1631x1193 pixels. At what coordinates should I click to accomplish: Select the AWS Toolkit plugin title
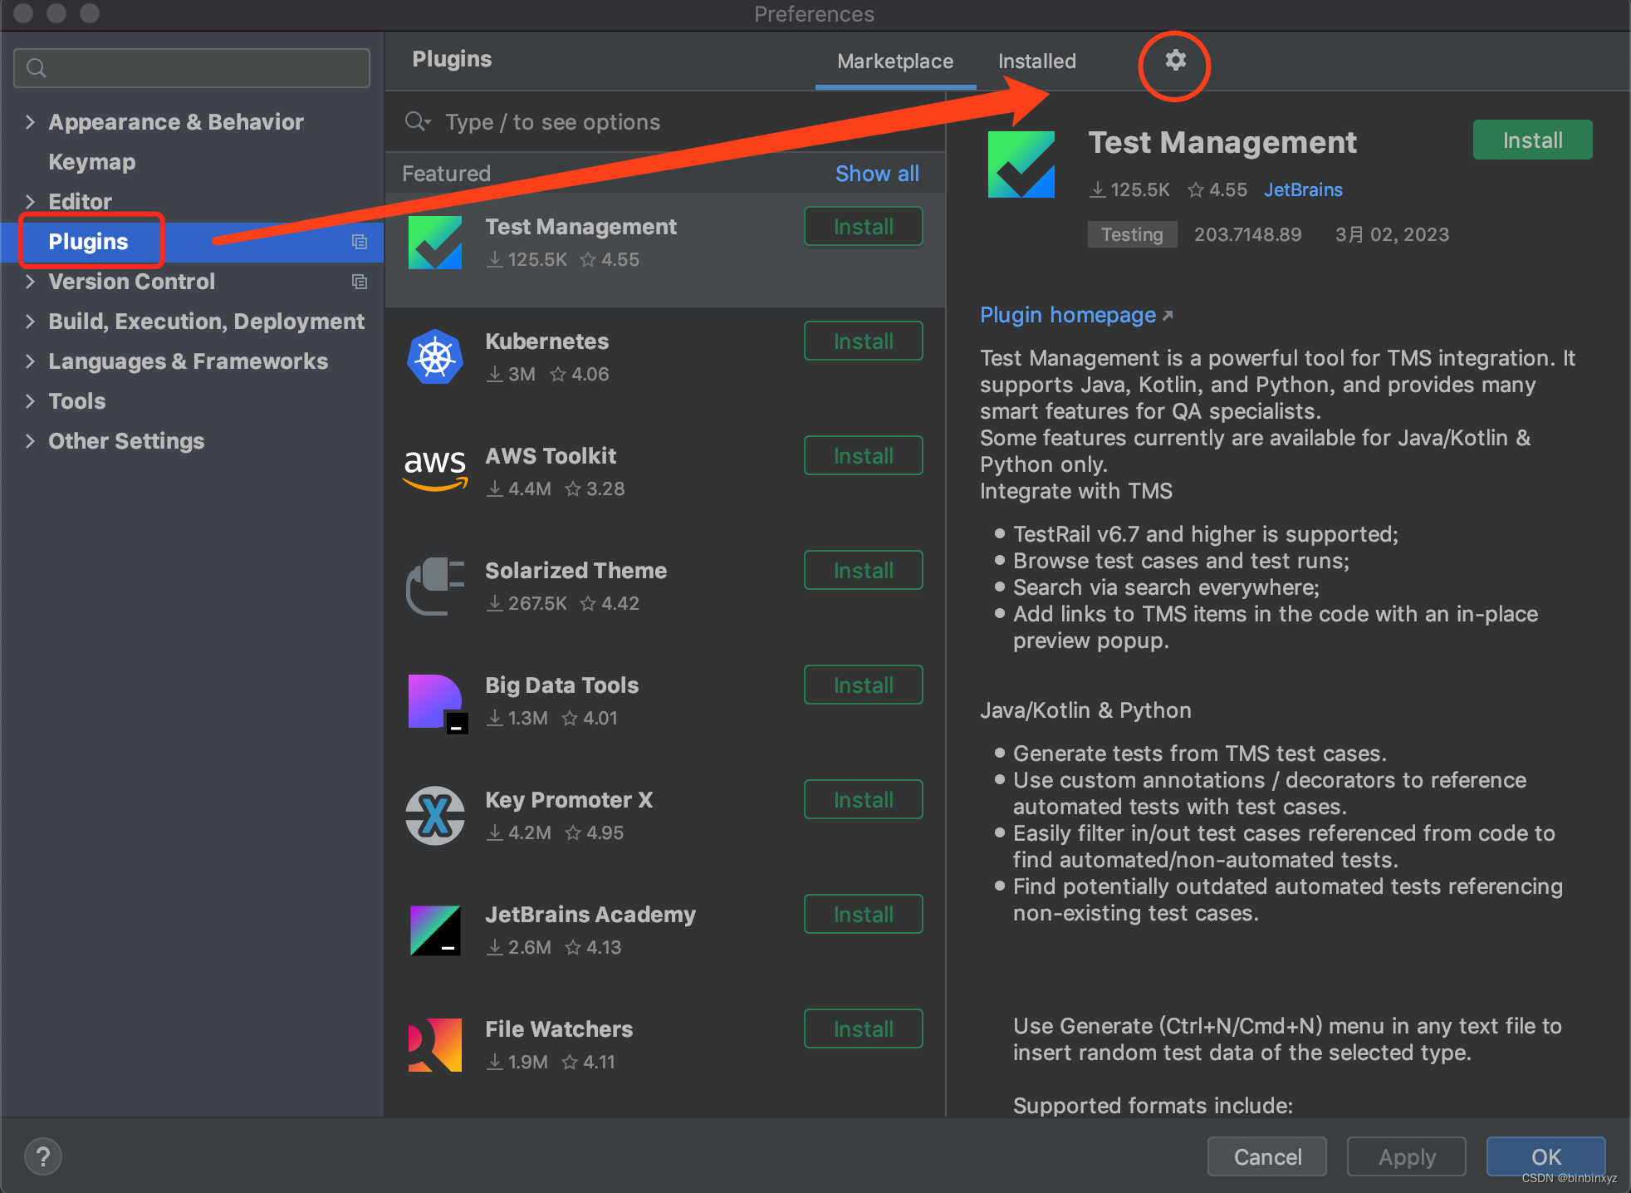[x=551, y=456]
